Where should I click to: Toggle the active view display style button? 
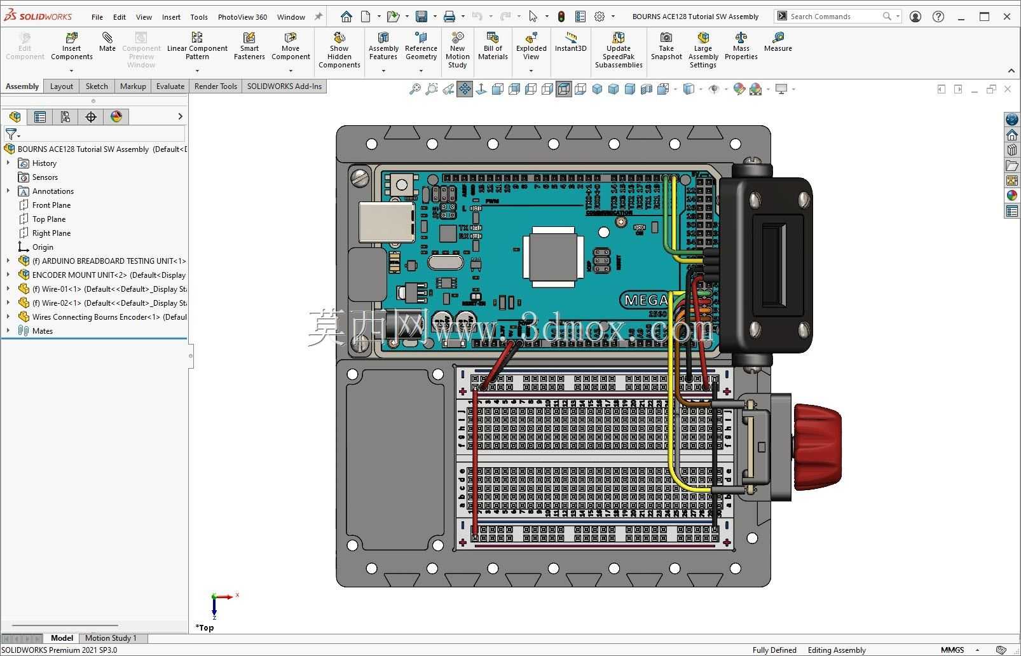(564, 89)
